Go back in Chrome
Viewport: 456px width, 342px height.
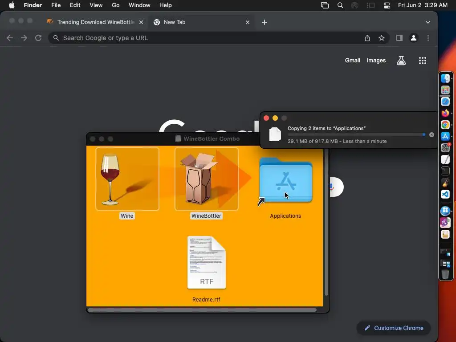coord(10,38)
